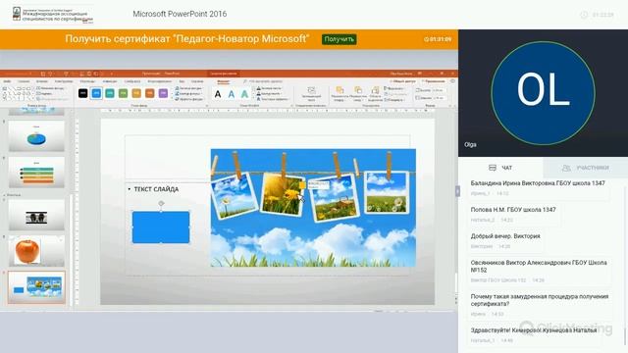The image size is (628, 353).
Task: Open the Text Effects dropdown
Action: (273, 99)
